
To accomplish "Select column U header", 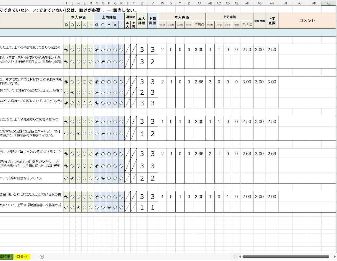I will [142, 3].
